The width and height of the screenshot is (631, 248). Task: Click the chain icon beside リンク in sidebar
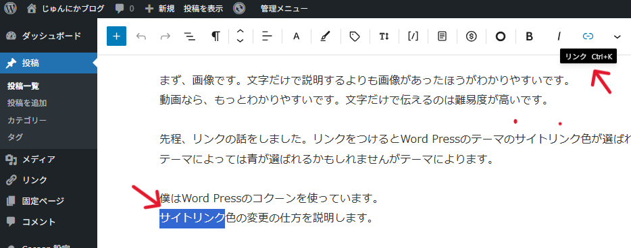[x=11, y=180]
